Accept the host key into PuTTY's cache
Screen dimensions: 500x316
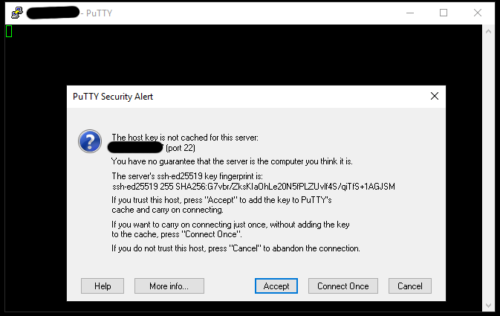tap(276, 286)
